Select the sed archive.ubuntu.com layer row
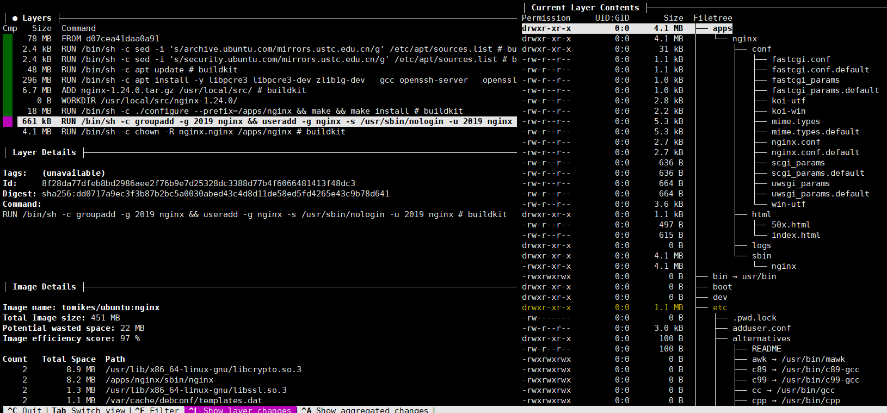887x413 pixels. click(267, 49)
